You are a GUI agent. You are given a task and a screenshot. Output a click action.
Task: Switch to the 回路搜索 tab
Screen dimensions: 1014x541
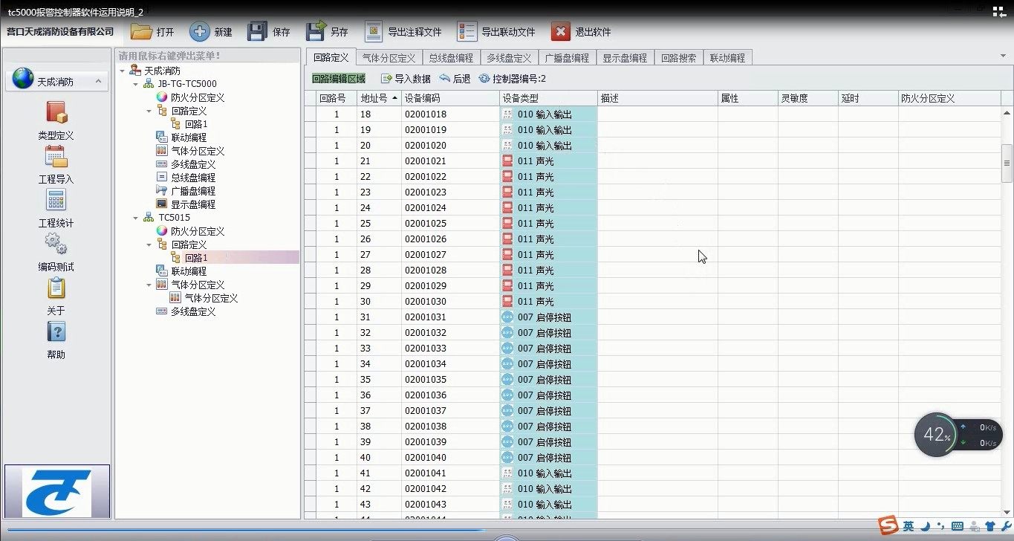[678, 58]
